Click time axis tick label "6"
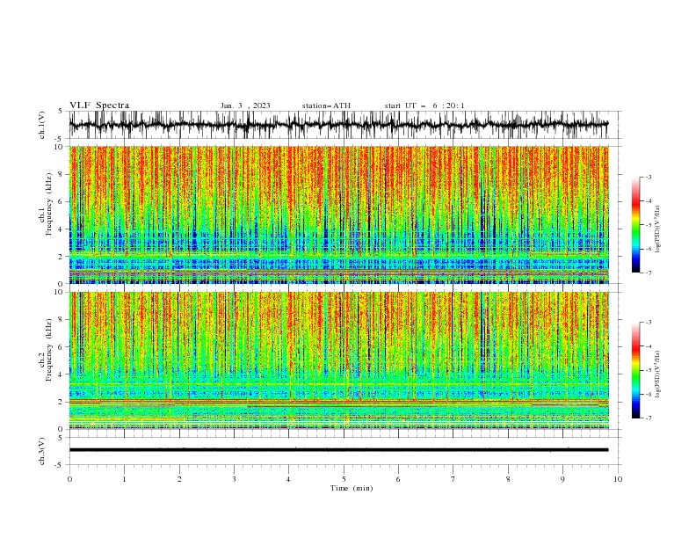The height and width of the screenshot is (538, 696). click(x=398, y=479)
